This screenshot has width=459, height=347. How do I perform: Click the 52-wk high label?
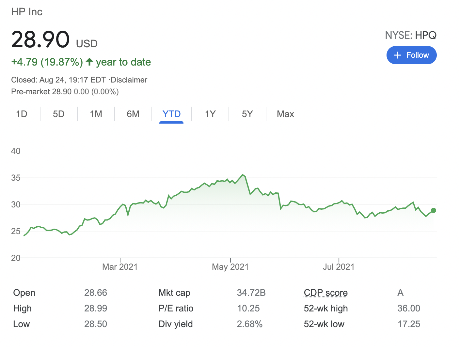point(326,309)
